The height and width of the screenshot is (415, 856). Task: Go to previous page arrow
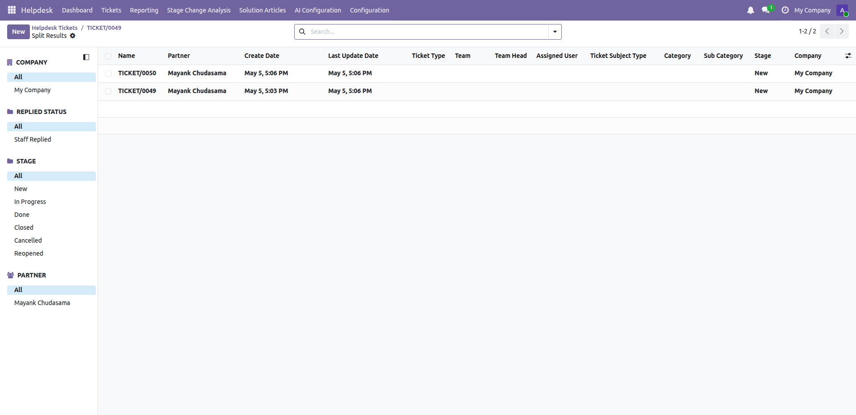click(x=827, y=31)
